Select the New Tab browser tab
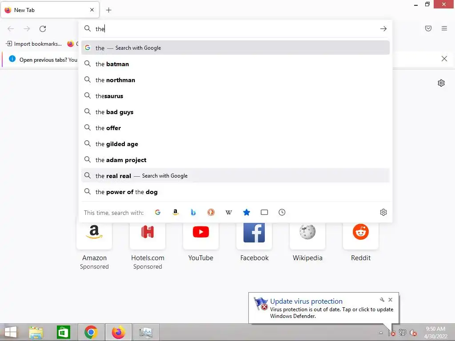 coord(50,10)
